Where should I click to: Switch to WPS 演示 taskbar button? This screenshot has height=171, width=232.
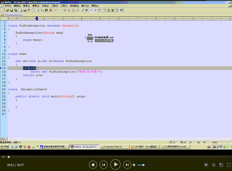coord(145,147)
